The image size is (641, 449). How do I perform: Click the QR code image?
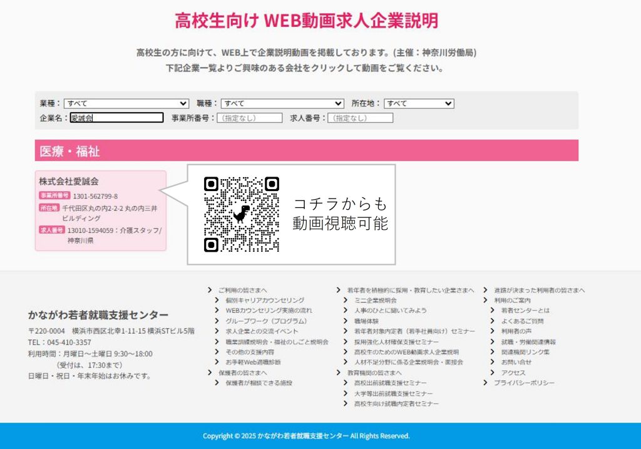[x=242, y=214]
